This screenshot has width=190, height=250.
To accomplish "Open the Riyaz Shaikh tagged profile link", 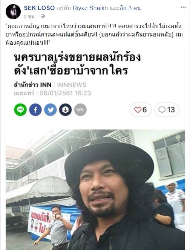I will [x=90, y=8].
